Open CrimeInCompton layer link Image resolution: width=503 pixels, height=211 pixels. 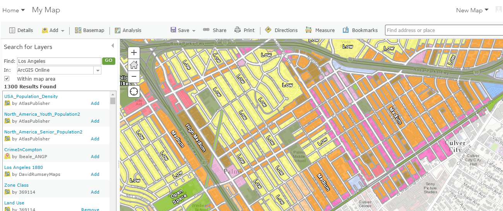(23, 150)
